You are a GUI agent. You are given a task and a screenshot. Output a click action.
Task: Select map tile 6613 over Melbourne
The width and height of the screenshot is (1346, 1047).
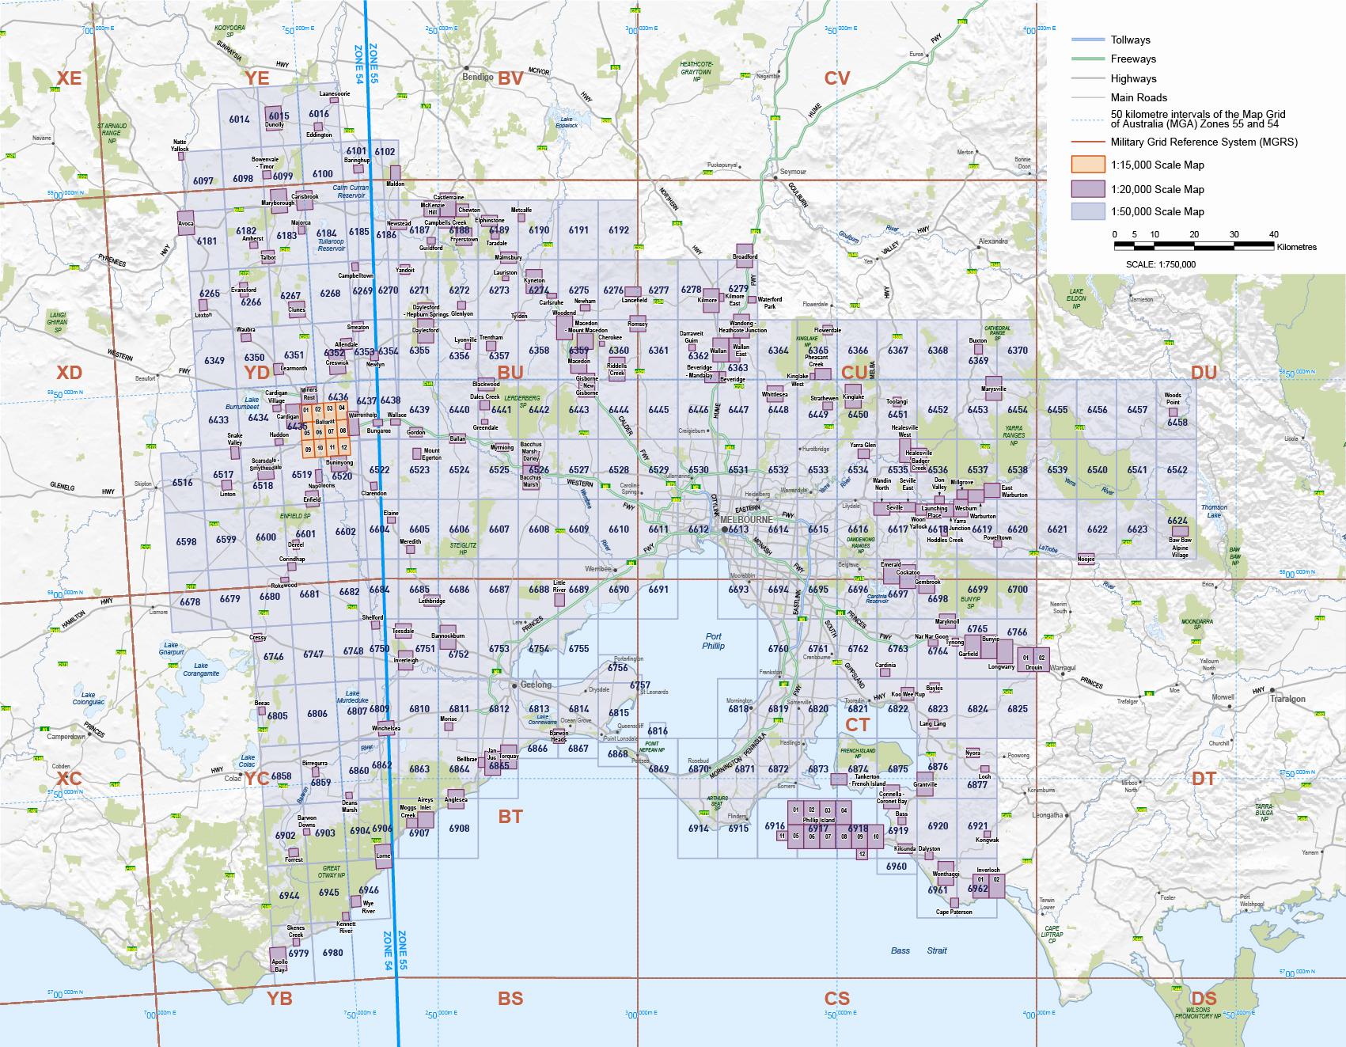click(737, 529)
